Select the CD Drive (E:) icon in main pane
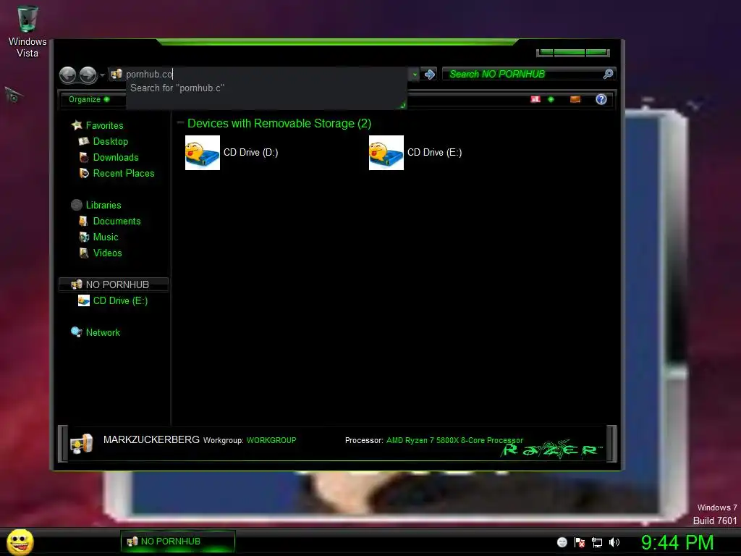This screenshot has height=556, width=741. (x=386, y=153)
